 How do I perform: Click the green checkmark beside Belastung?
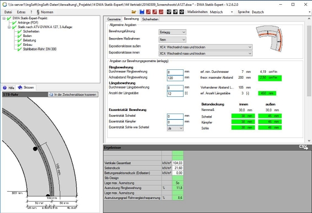(19, 41)
